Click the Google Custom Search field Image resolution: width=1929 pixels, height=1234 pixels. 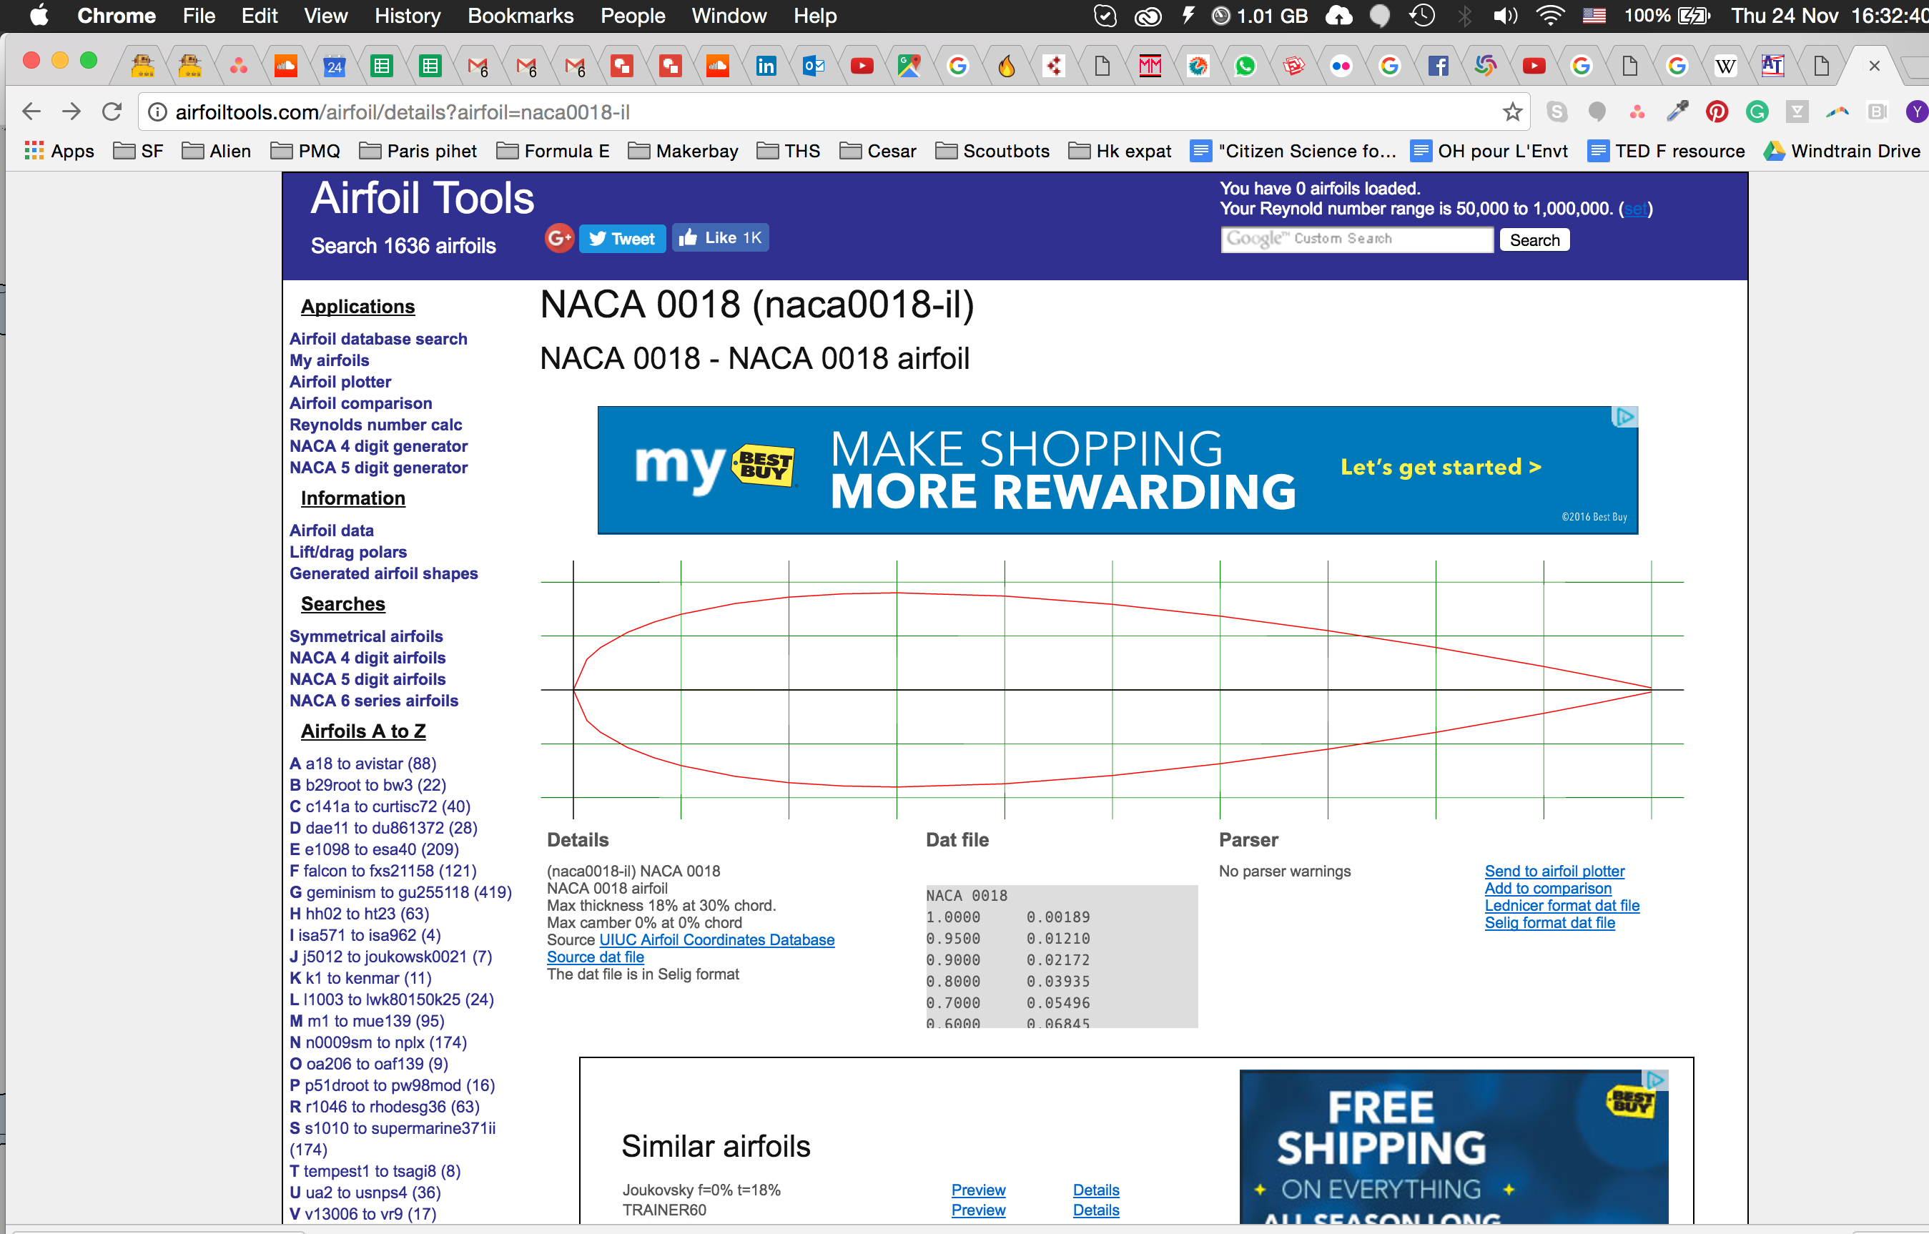[x=1356, y=239]
